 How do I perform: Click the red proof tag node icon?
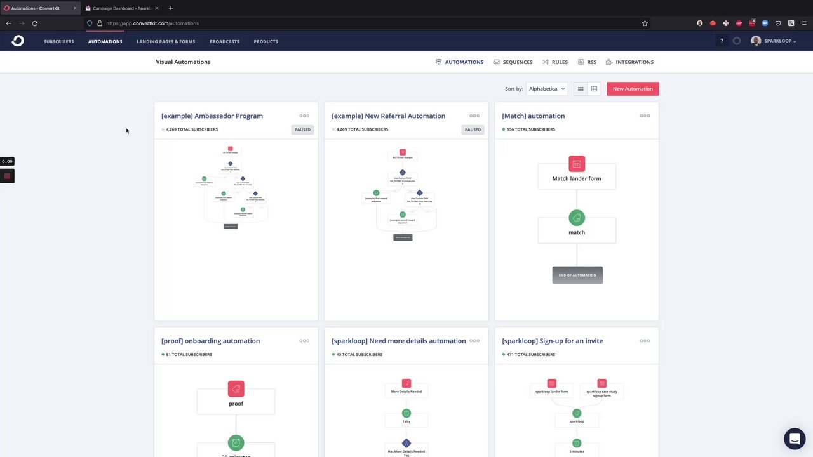(x=236, y=388)
